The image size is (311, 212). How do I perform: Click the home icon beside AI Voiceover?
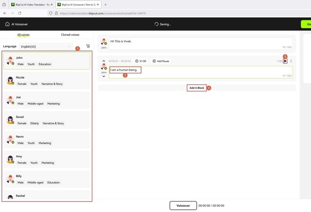click(7, 24)
